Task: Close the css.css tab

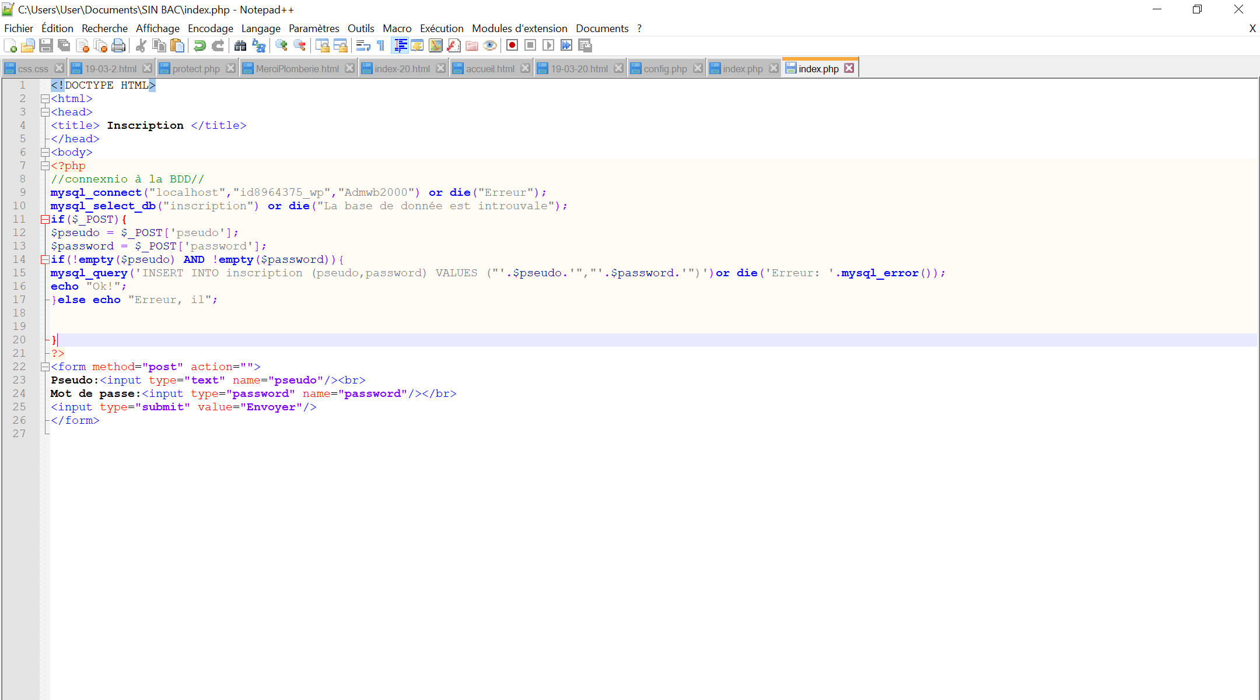Action: tap(58, 68)
